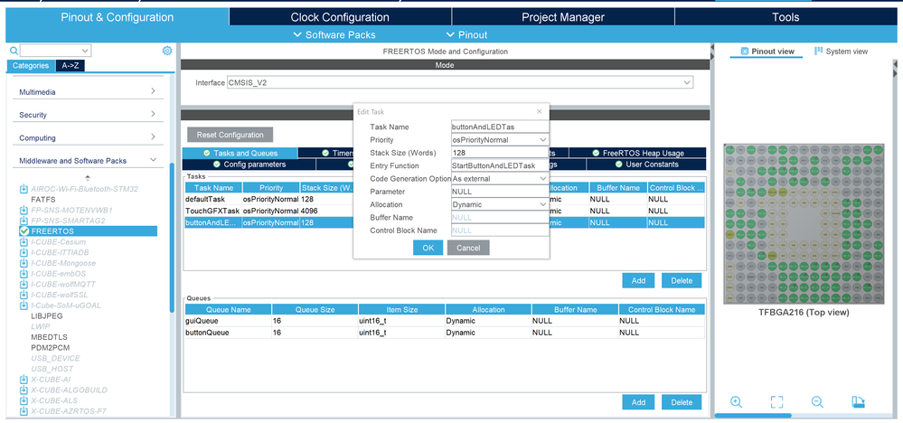Select the Categories tab

coord(31,66)
